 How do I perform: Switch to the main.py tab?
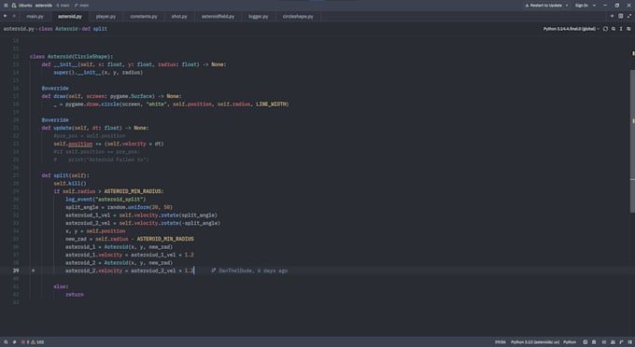[x=35, y=17]
